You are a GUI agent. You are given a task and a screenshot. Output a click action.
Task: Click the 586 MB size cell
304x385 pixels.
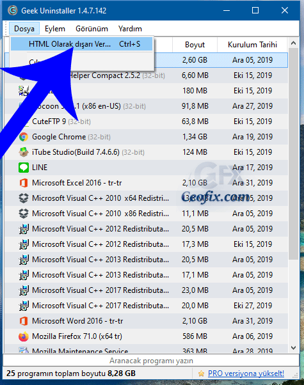coord(195,336)
